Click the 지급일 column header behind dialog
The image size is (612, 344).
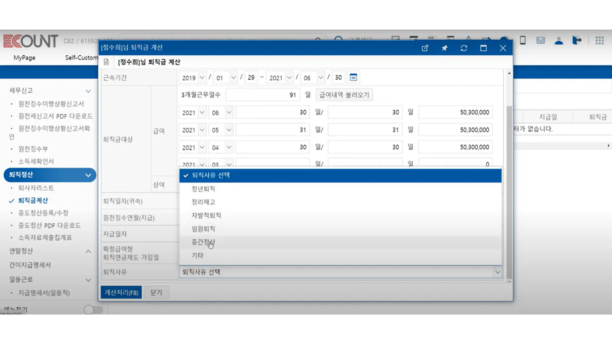[548, 117]
